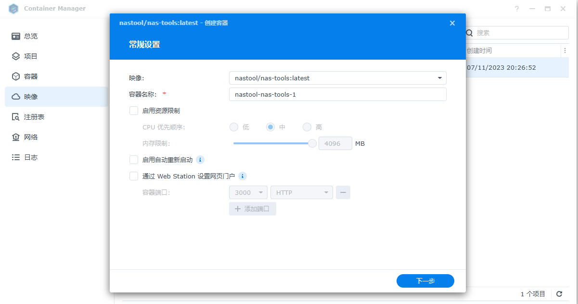This screenshot has height=304, width=578.
Task: Click the 搜索 search box
Action: [517, 33]
